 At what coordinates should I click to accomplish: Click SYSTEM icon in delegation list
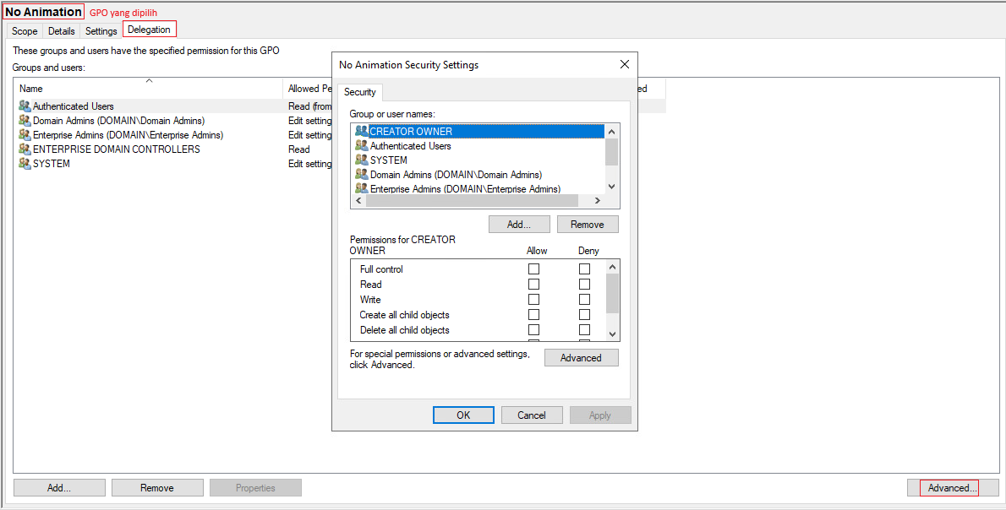point(25,164)
